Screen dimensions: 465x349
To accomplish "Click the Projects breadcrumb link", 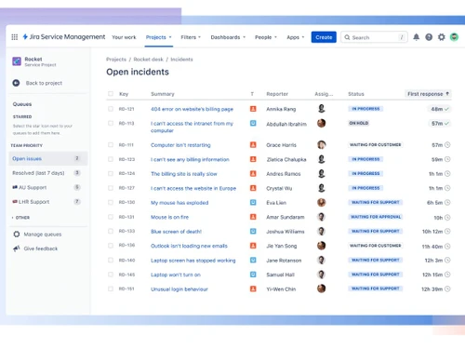I will tap(116, 60).
